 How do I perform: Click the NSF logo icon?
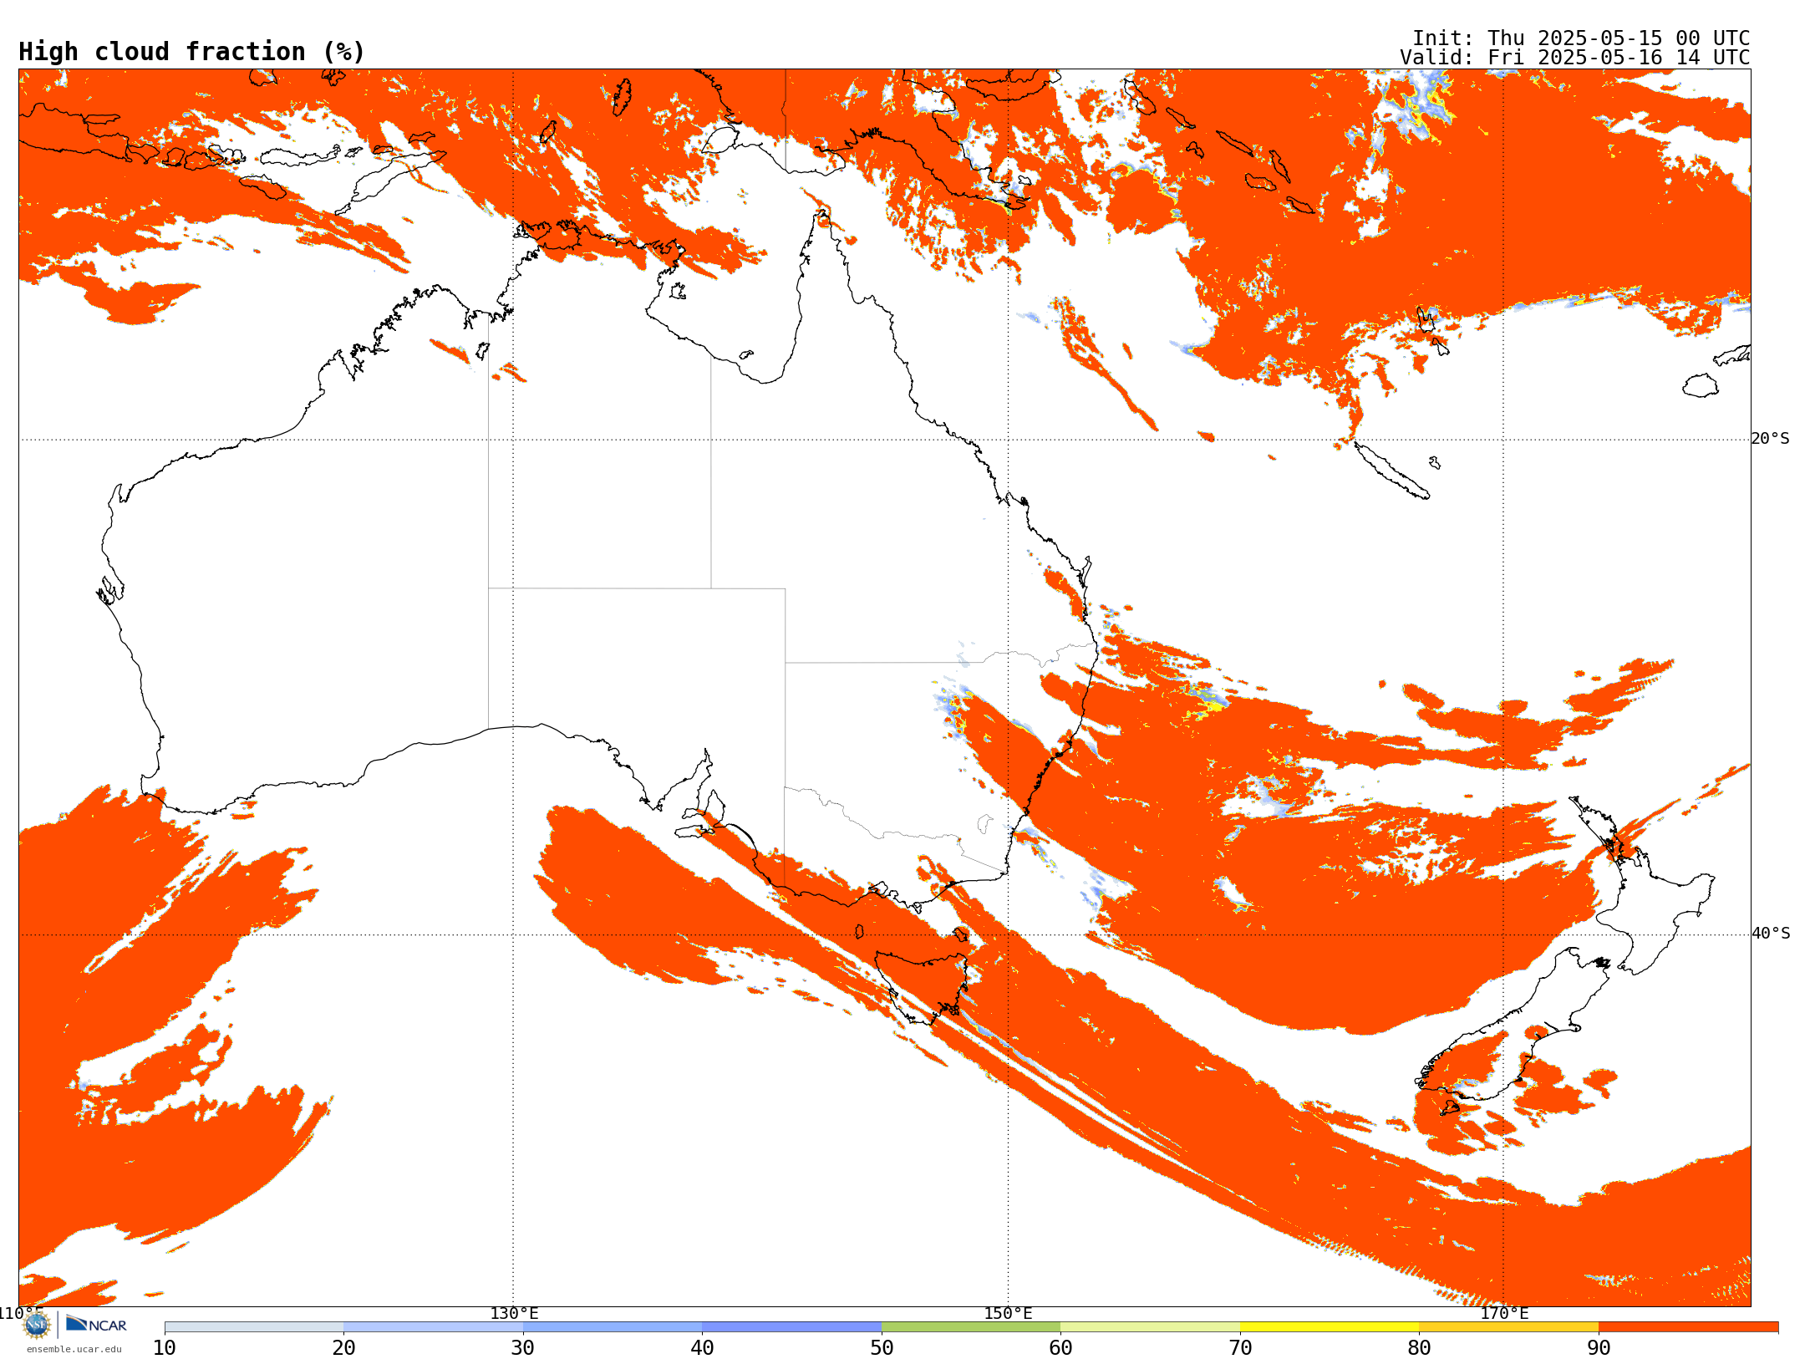click(37, 1325)
